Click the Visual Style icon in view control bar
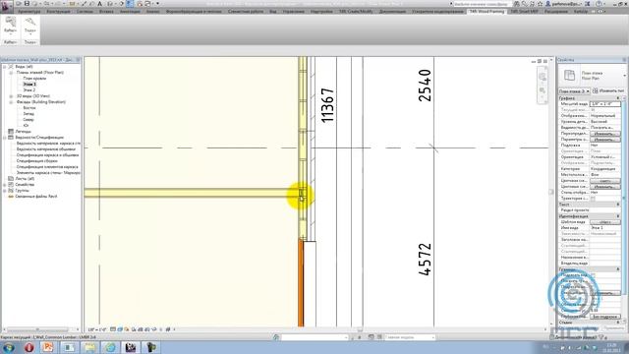This screenshot has height=354, width=629. pos(120,329)
